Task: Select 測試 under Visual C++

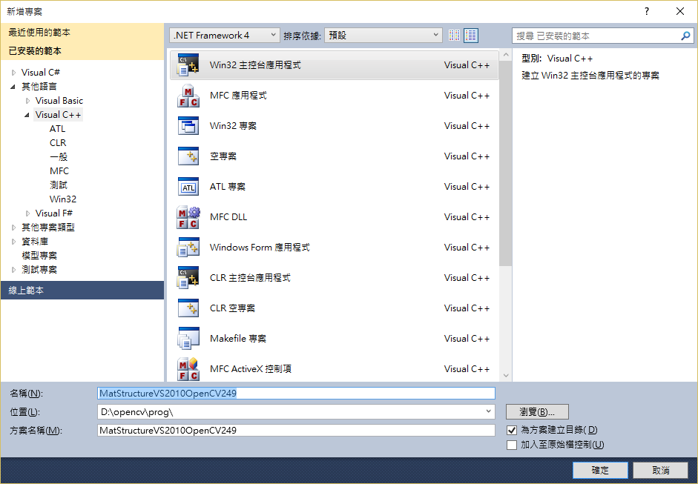Action: point(59,185)
